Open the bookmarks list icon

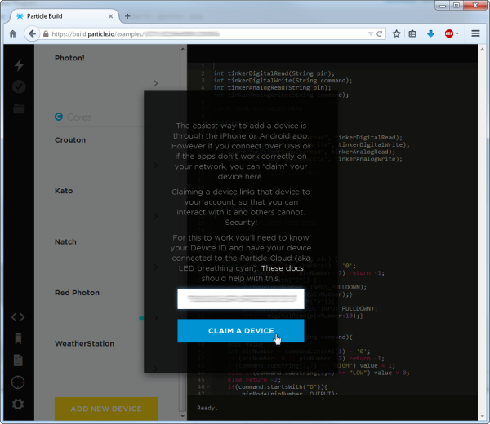pyautogui.click(x=412, y=33)
